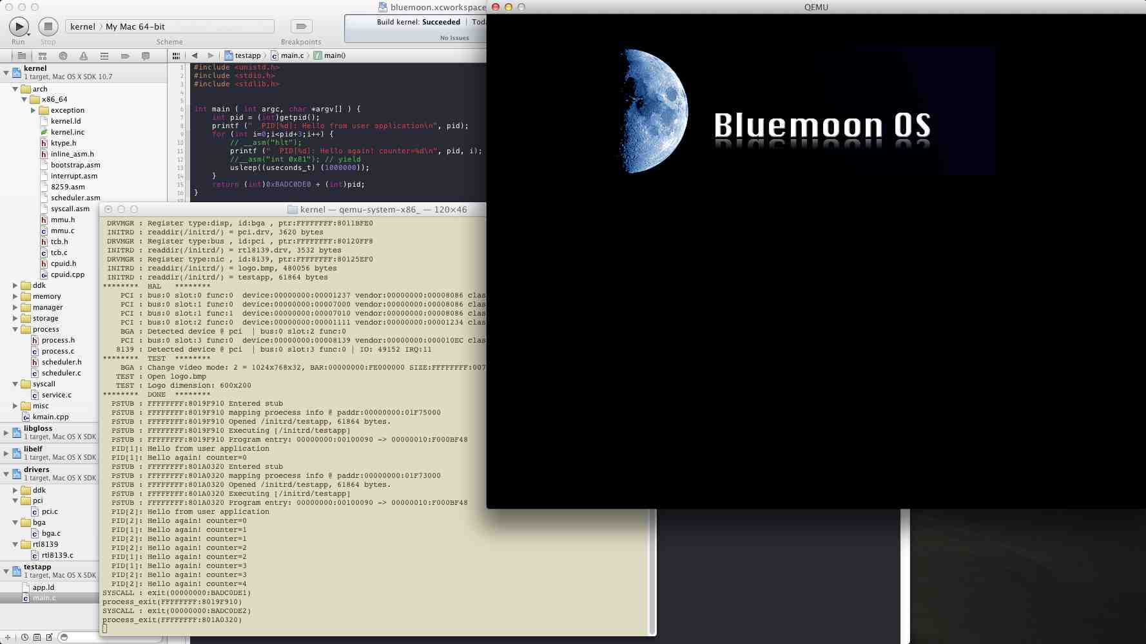
Task: Open process.c source file
Action: 53,352
